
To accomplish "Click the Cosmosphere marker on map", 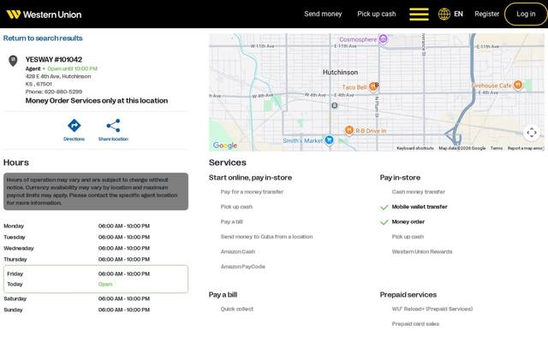I will pyautogui.click(x=383, y=38).
